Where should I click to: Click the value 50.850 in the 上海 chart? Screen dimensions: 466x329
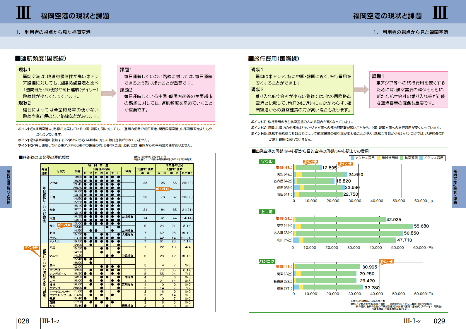click(x=412, y=233)
